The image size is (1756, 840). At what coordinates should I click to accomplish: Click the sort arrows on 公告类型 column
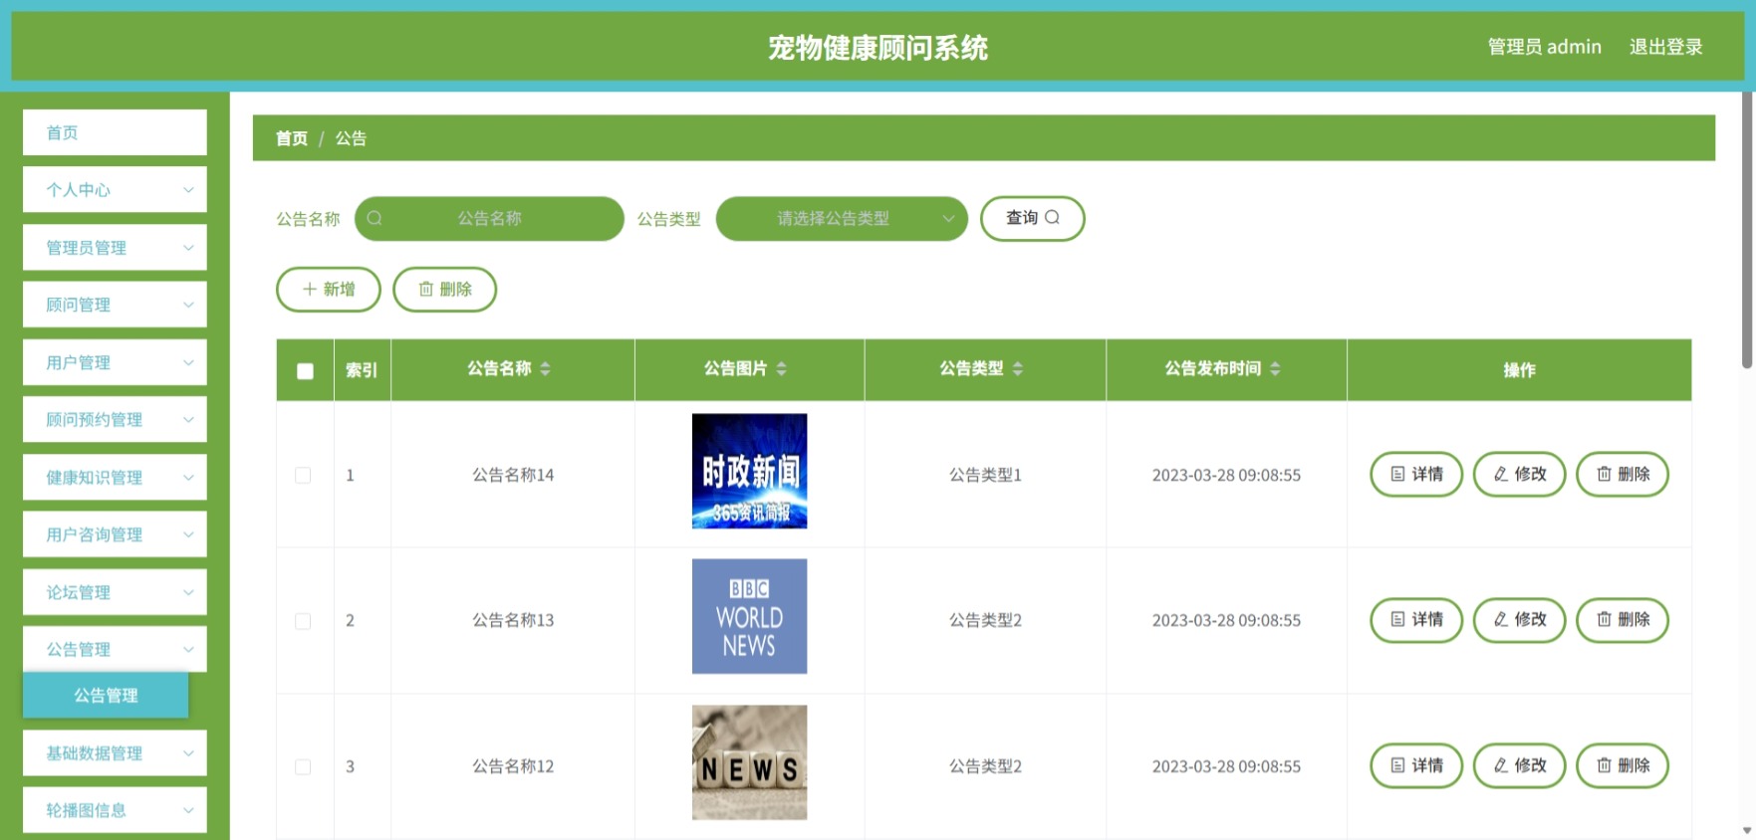click(x=1017, y=369)
